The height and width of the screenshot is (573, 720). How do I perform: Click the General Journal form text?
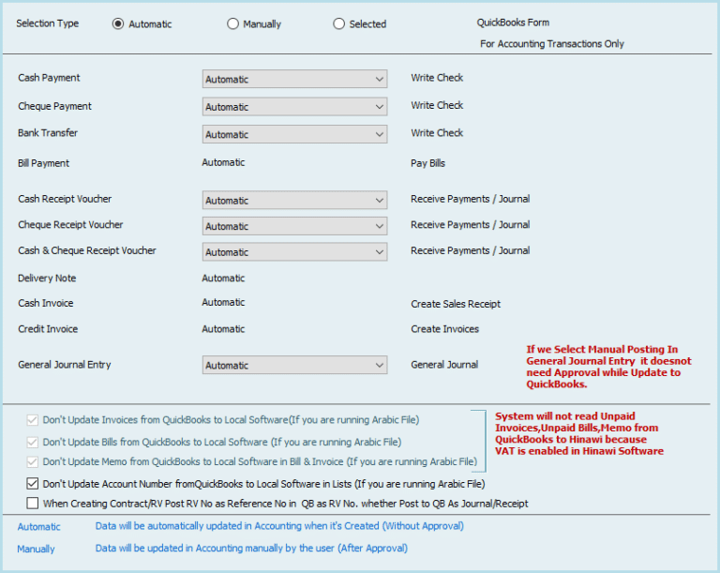tap(444, 365)
